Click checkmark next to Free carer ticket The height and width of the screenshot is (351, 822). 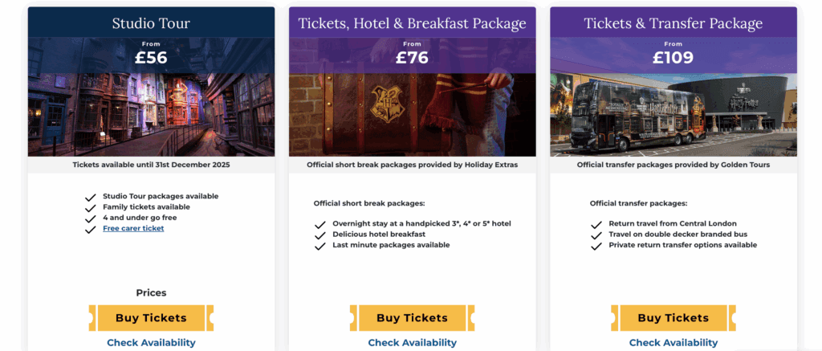(x=91, y=229)
